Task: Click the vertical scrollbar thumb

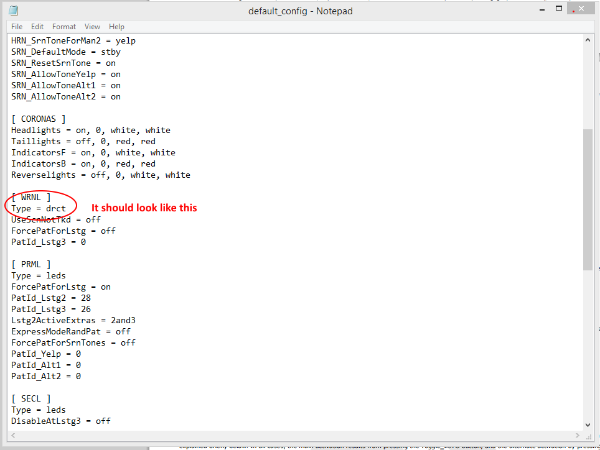Action: pos(588,200)
